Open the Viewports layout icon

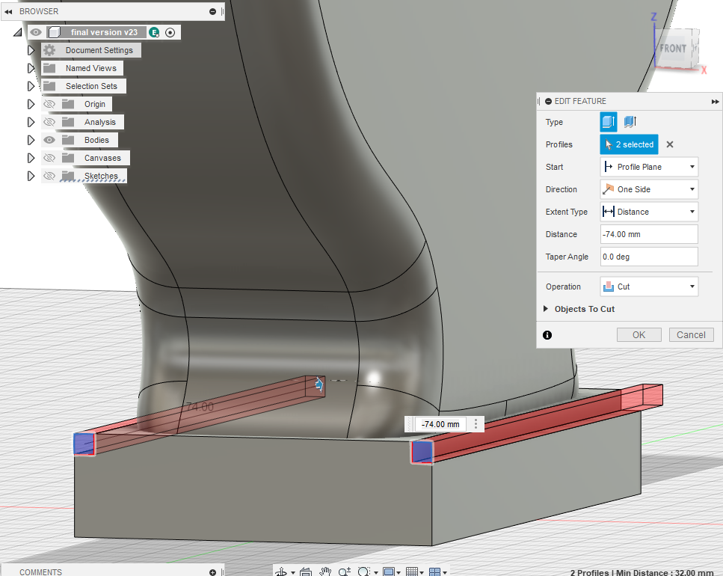tap(435, 572)
